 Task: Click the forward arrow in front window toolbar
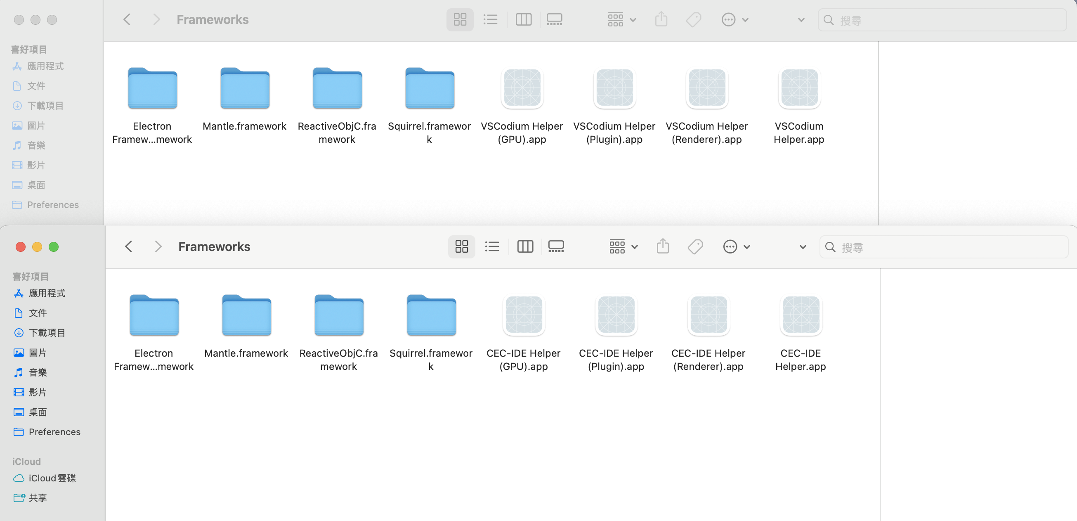coord(158,247)
